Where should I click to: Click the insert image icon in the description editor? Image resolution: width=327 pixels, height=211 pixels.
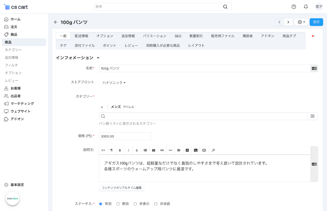196,150
